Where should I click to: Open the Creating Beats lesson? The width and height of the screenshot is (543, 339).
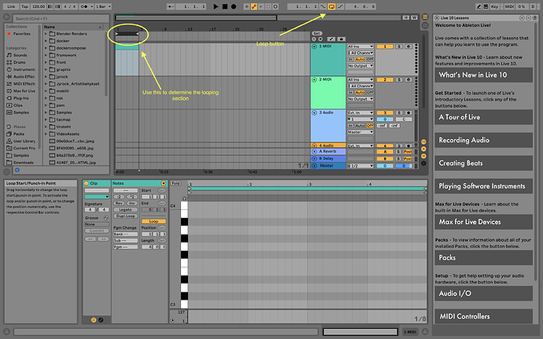coord(483,163)
